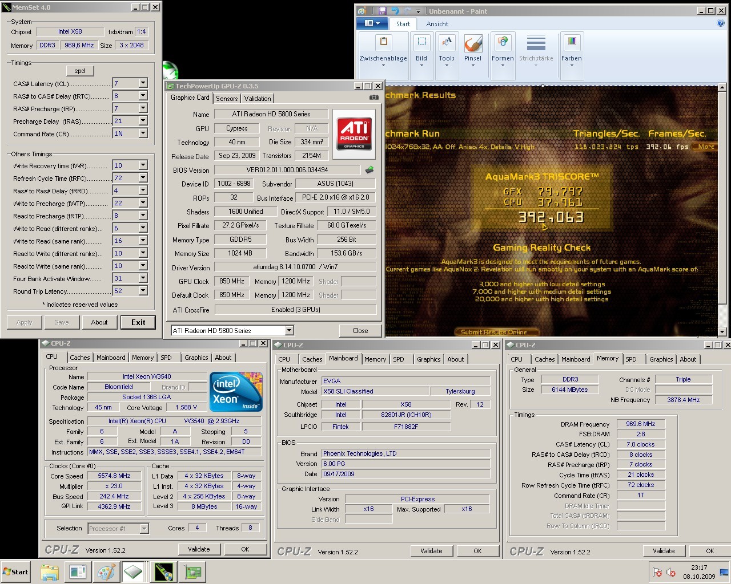Screen dimensions: 731x584
Task: Click the MemSet RAM stick taskbar icon
Action: (164, 572)
